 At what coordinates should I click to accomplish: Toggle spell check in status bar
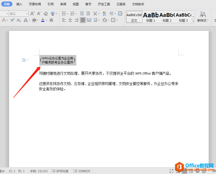tap(60, 171)
